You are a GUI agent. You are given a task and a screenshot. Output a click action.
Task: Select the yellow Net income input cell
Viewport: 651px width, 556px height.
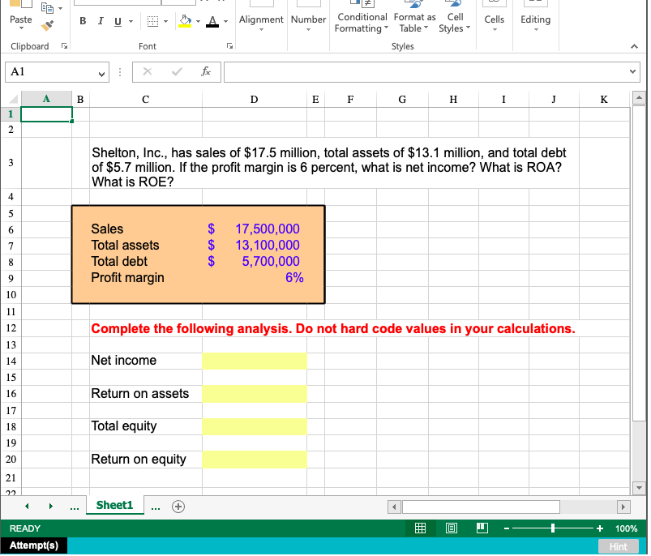pyautogui.click(x=255, y=361)
